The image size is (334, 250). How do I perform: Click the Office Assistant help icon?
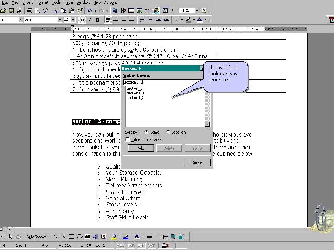point(204,10)
